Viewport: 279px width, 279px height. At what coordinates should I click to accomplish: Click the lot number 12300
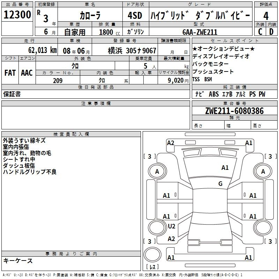tap(17, 15)
